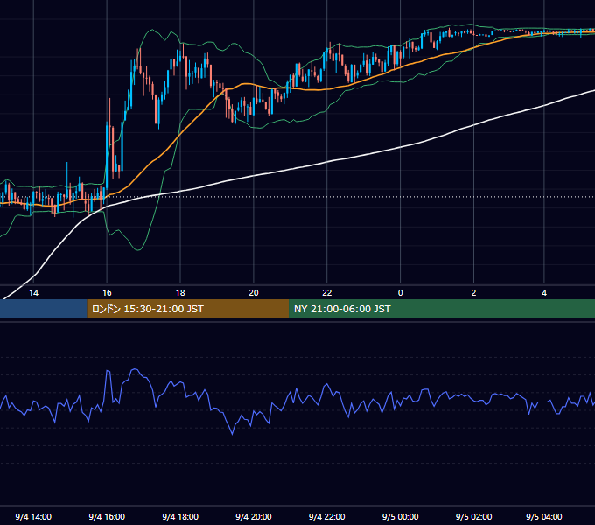
Task: Click the 0 hour label on chart axis
Action: (401, 293)
